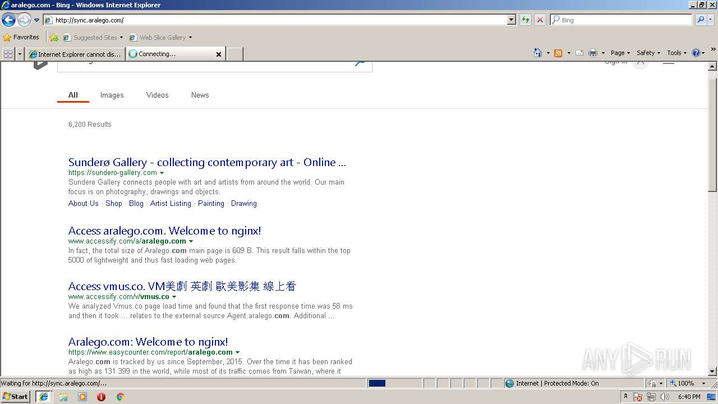This screenshot has height=404, width=718.
Task: Go forward using the Forward arrow button
Action: pos(24,20)
